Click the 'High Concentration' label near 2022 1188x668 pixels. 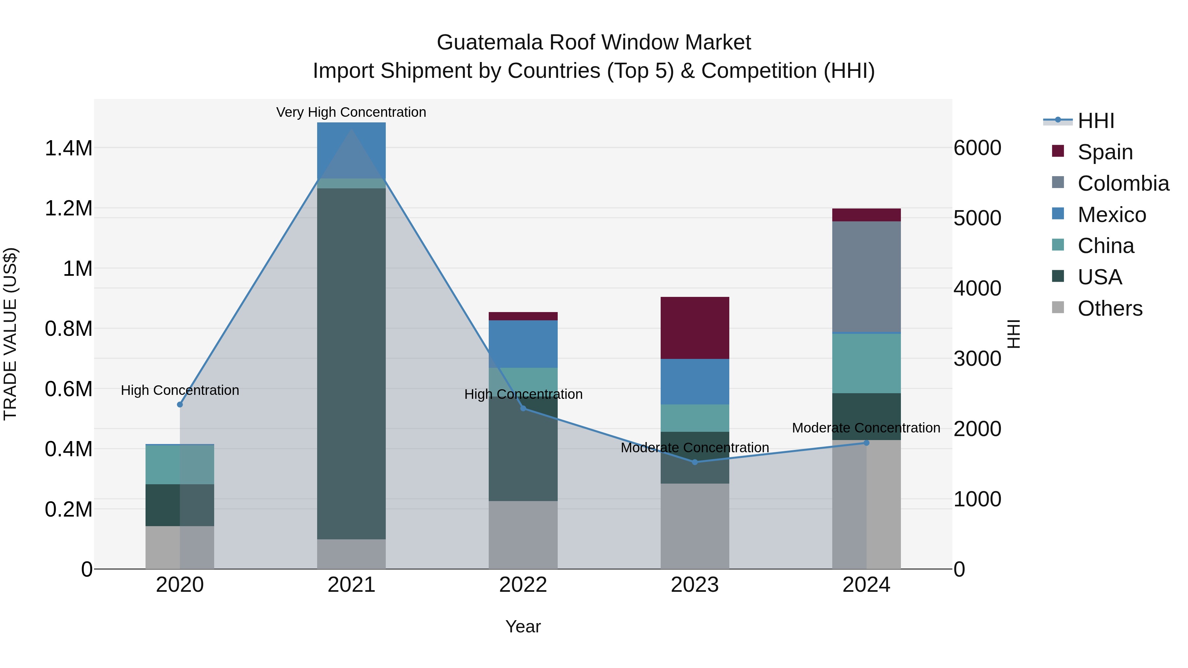pyautogui.click(x=523, y=395)
